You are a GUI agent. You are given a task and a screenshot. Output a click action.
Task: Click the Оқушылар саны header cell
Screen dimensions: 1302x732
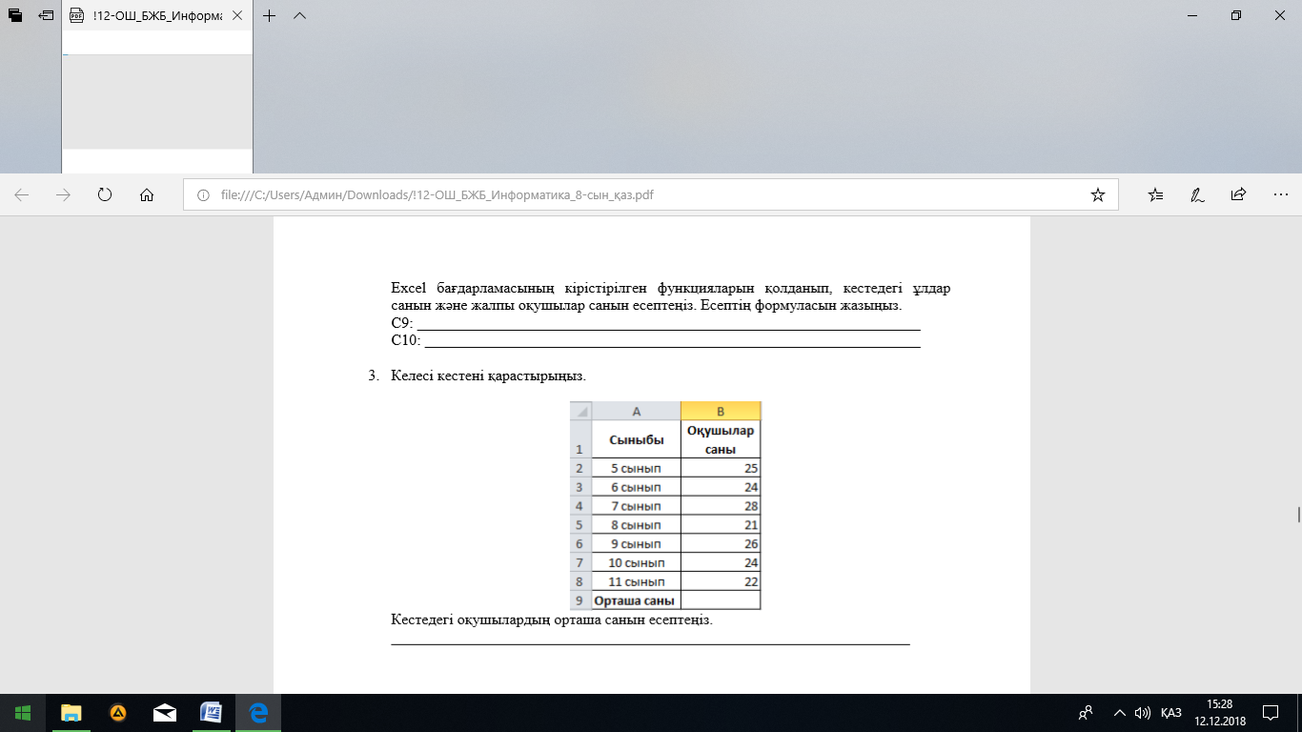721,439
